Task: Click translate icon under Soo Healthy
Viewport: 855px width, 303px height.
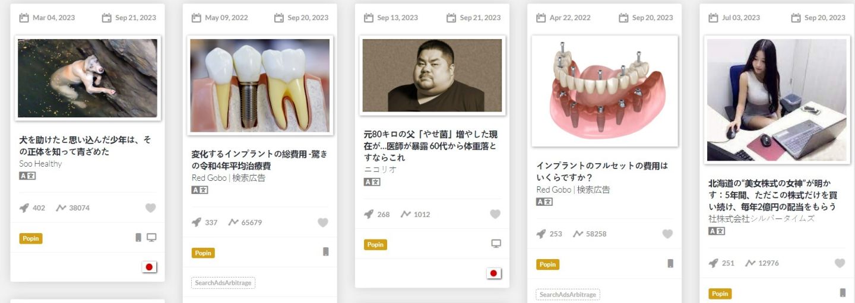Action: coord(27,176)
